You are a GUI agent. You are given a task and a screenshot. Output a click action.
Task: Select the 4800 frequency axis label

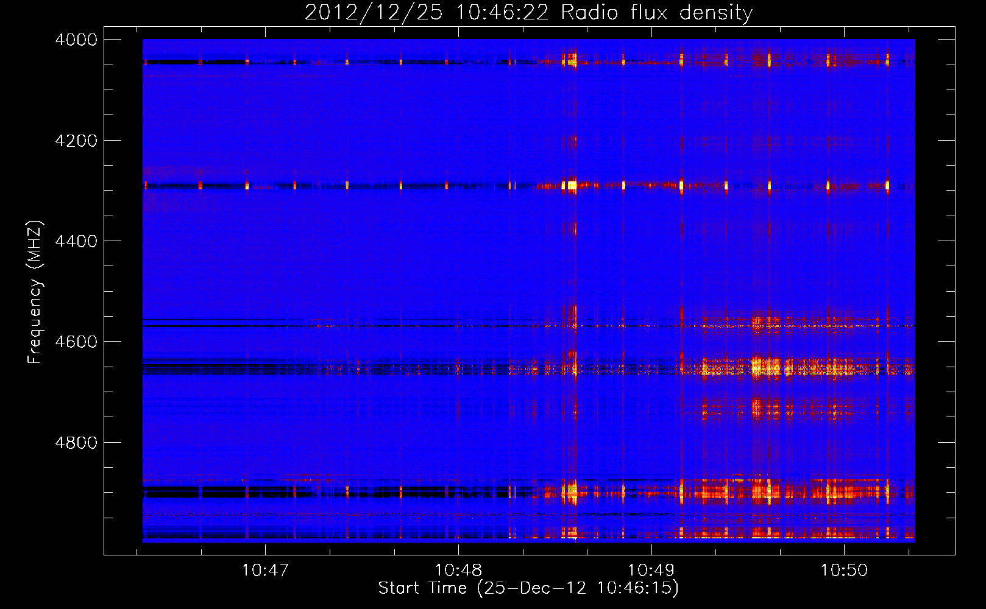(x=76, y=442)
